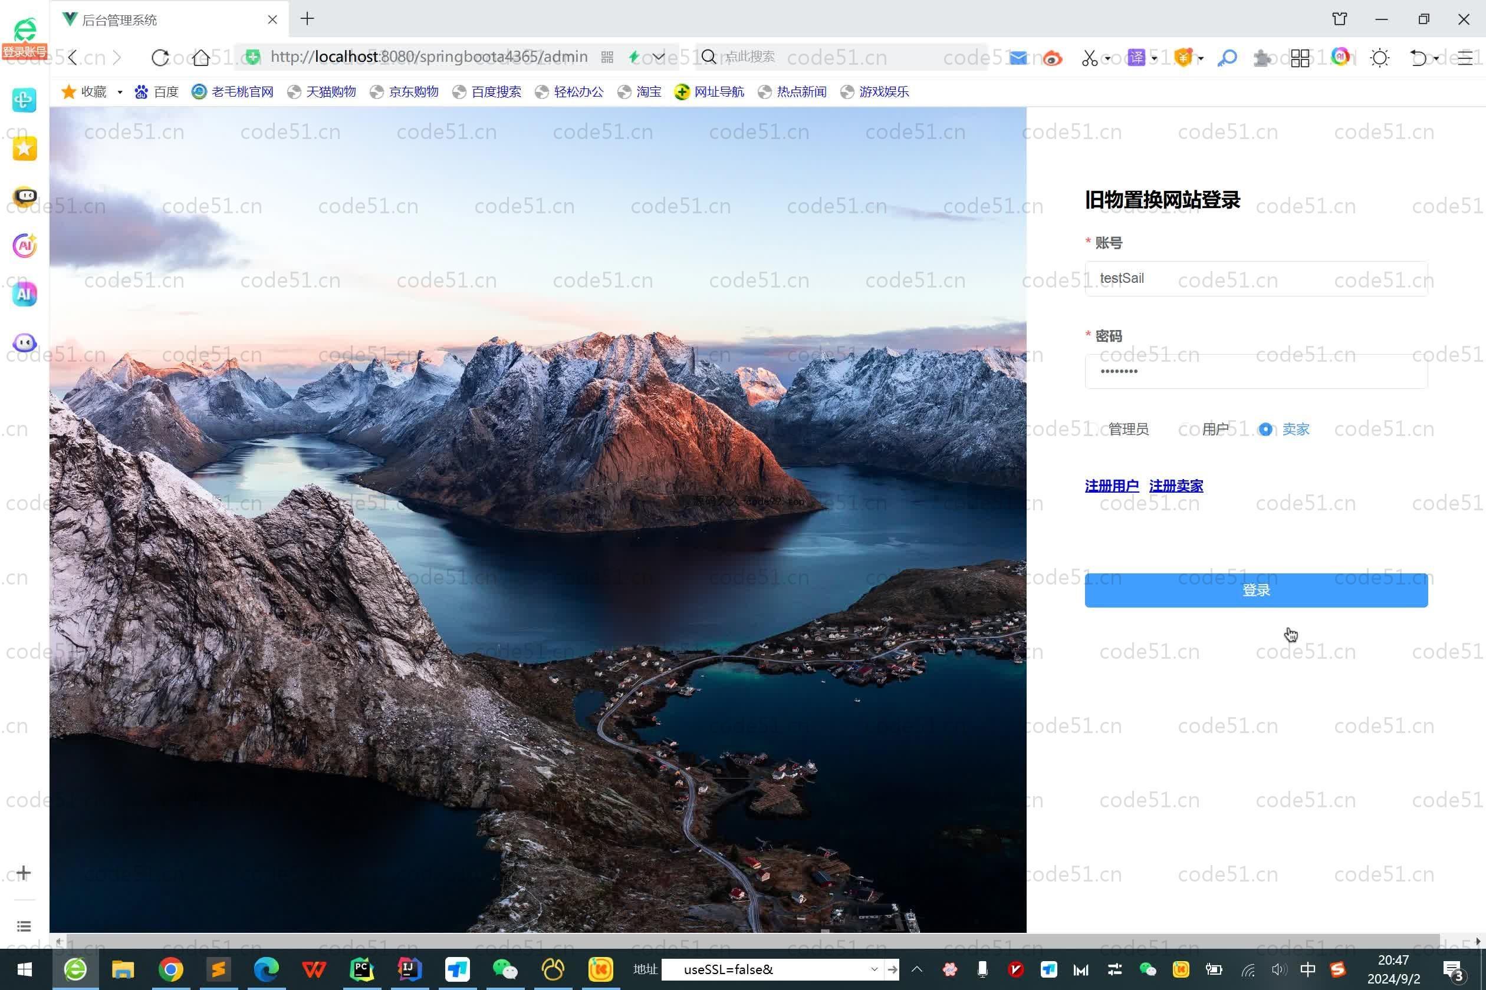Click the horizontal scrollbar at page bottom
Viewport: 1486px width, 990px height.
(x=752, y=940)
